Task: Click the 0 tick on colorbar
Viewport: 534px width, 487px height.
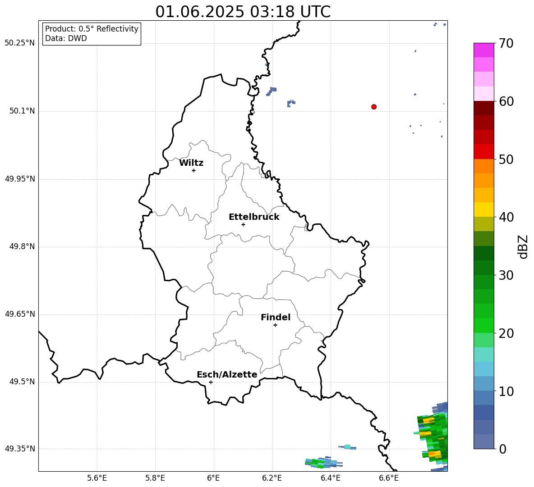Action: (x=502, y=449)
